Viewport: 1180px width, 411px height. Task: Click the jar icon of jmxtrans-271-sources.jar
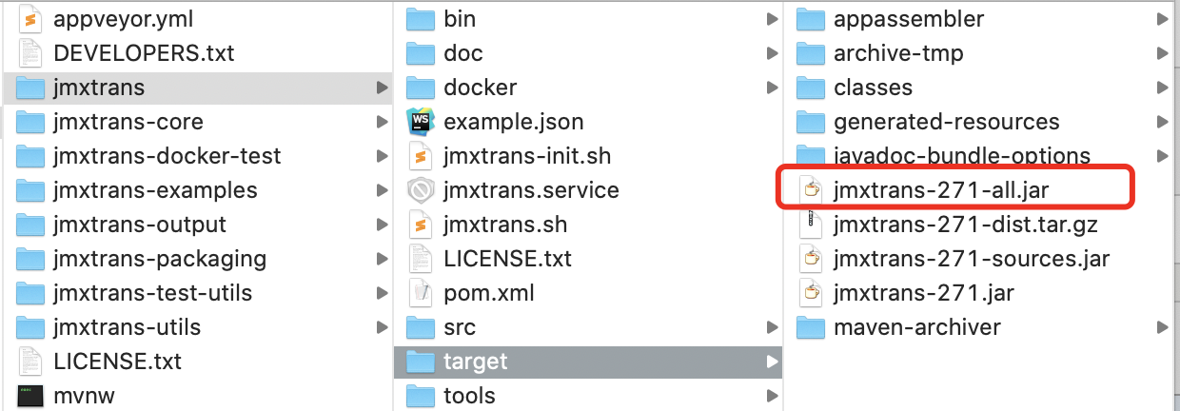pos(811,259)
